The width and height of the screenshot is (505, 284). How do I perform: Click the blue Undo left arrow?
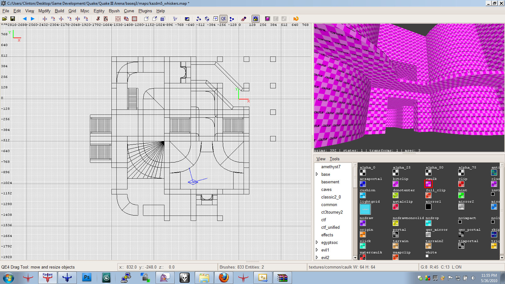click(x=25, y=19)
